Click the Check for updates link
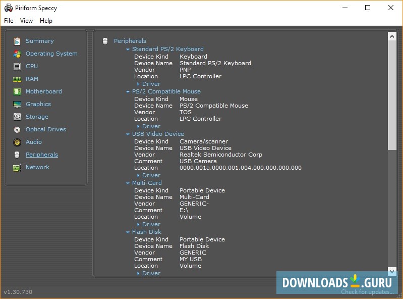 tap(367, 292)
